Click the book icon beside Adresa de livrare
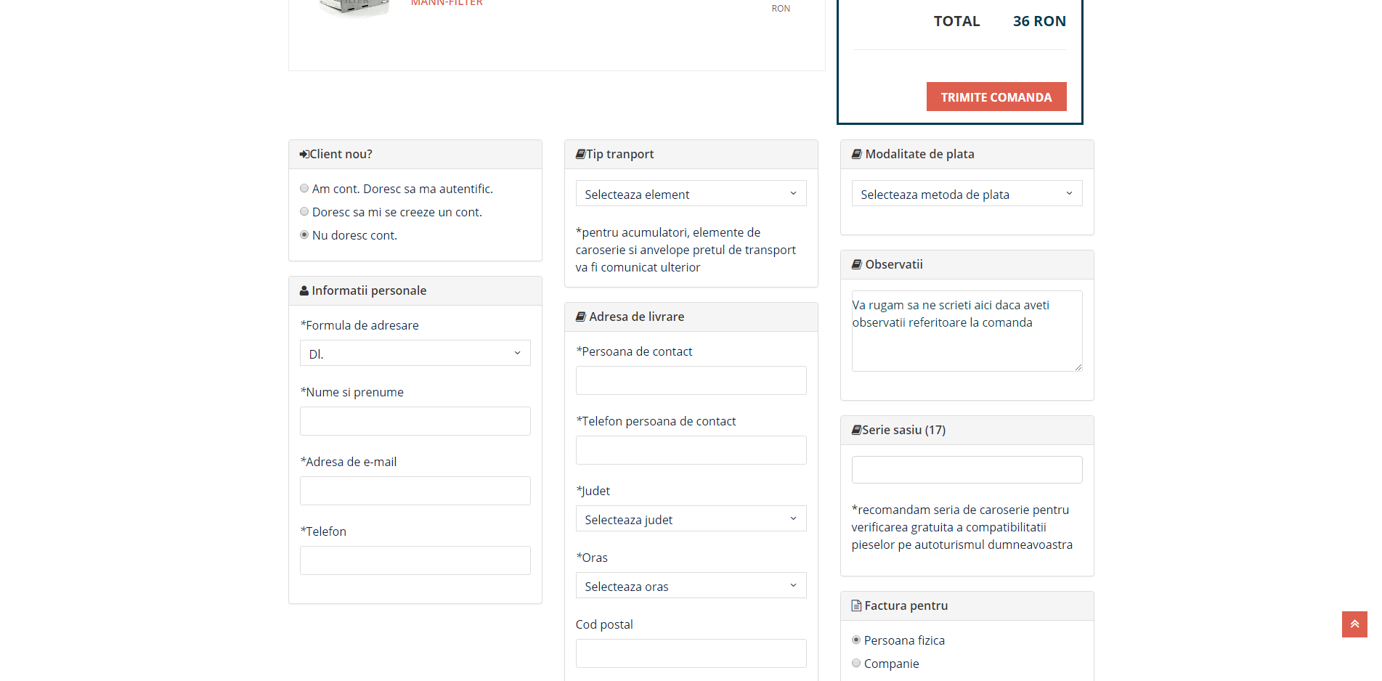Screen dimensions: 1382x681 [x=580, y=317]
